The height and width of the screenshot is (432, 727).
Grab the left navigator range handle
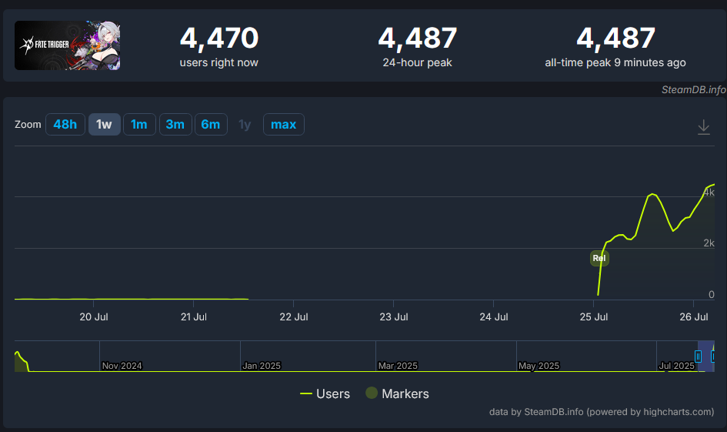(x=698, y=357)
